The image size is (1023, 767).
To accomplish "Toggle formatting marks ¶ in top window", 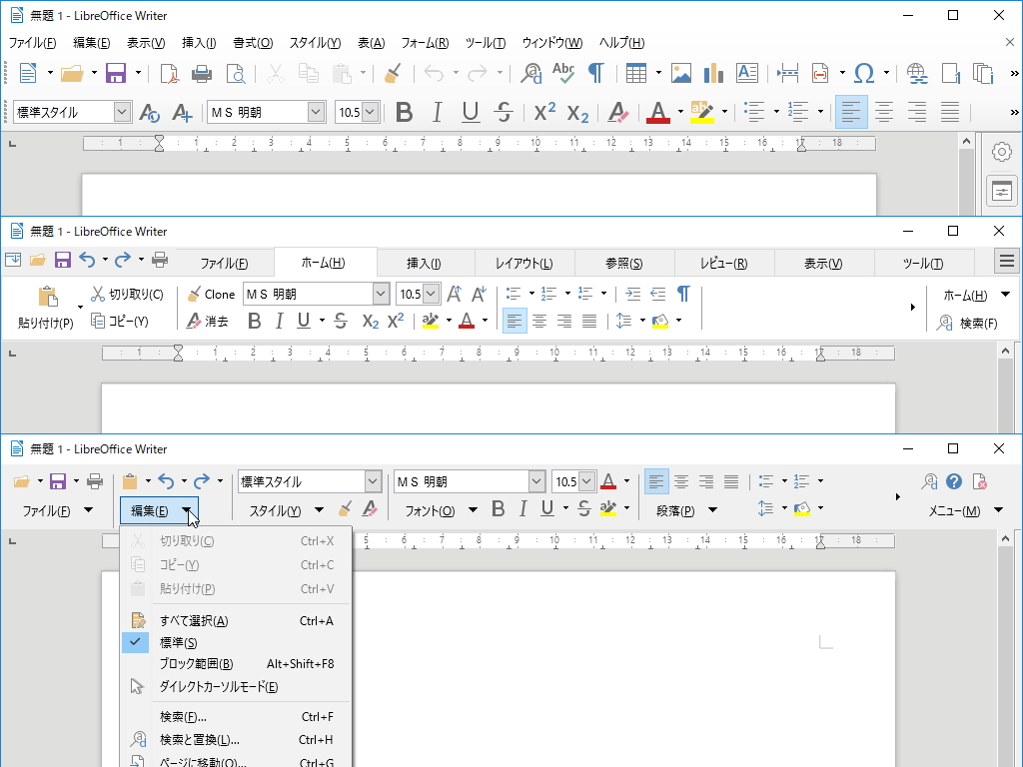I will click(x=595, y=73).
